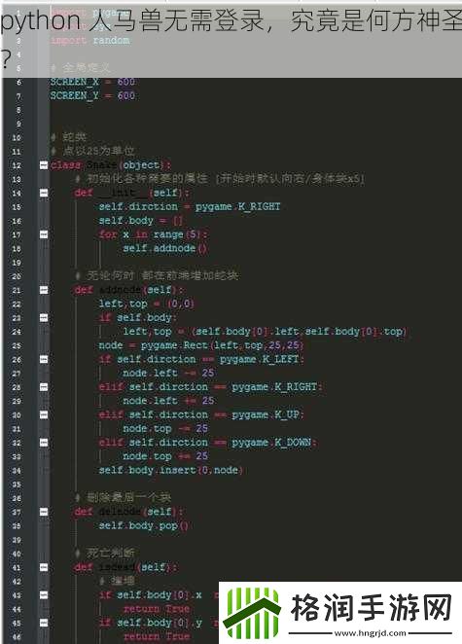Click line number 9 in the gutter
The width and height of the screenshot is (462, 644).
18,124
